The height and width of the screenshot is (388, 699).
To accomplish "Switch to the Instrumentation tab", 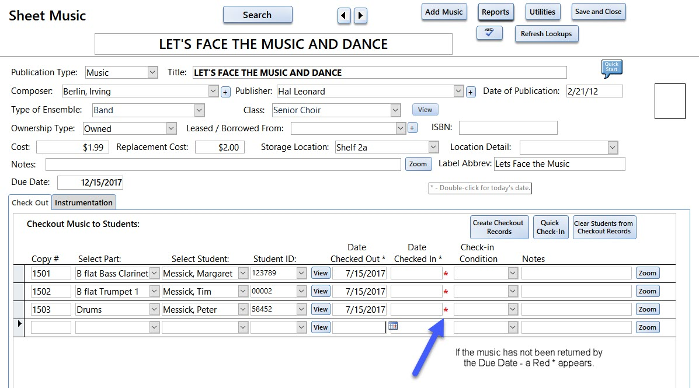I will coord(84,202).
